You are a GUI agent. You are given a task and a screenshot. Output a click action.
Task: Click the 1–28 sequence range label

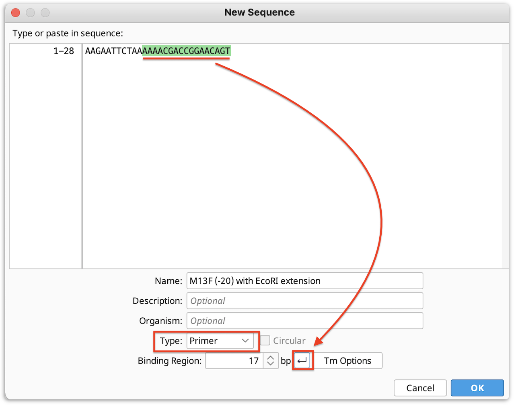click(64, 51)
